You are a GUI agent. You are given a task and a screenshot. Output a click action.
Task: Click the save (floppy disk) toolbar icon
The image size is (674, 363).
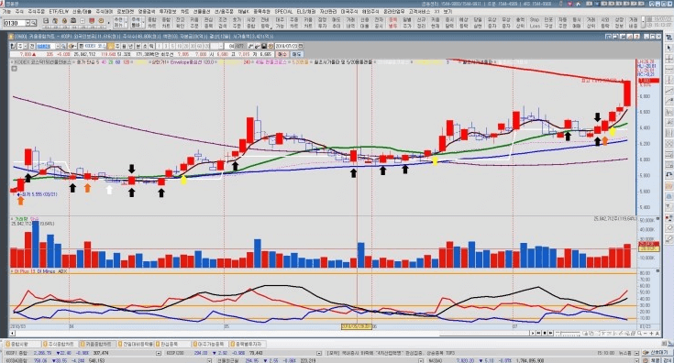(x=45, y=21)
